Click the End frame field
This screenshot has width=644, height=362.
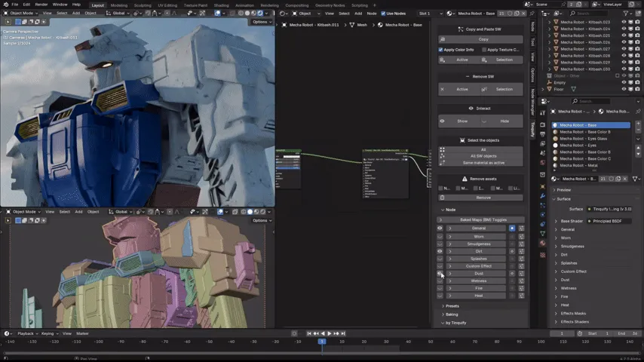(x=627, y=333)
